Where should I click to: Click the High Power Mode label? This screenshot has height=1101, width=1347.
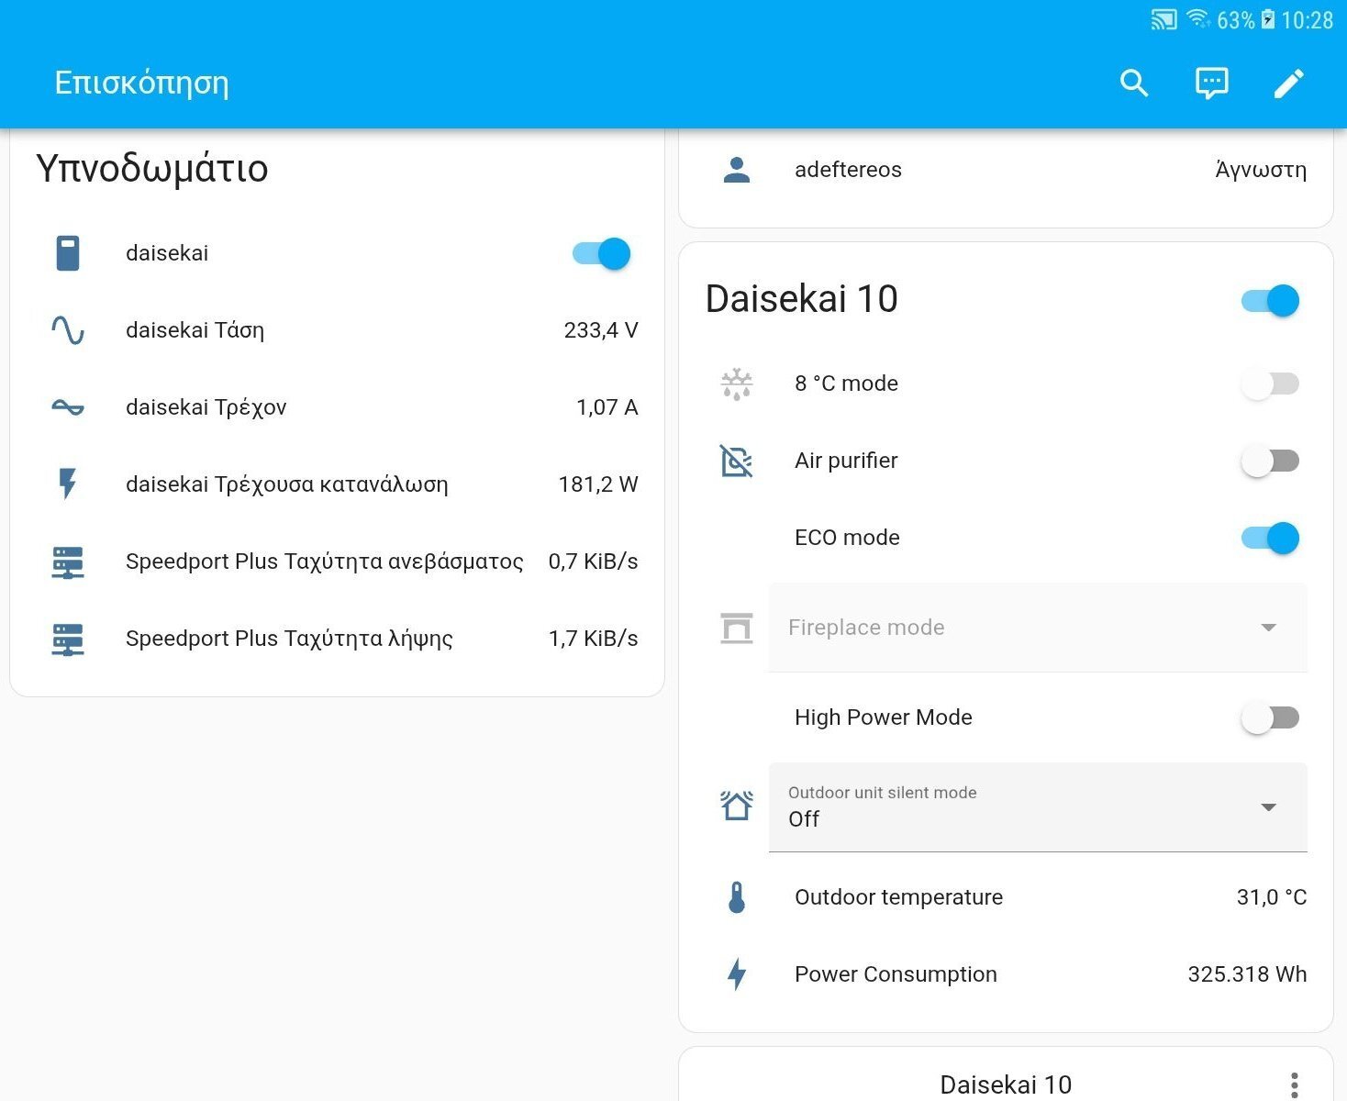tap(884, 717)
